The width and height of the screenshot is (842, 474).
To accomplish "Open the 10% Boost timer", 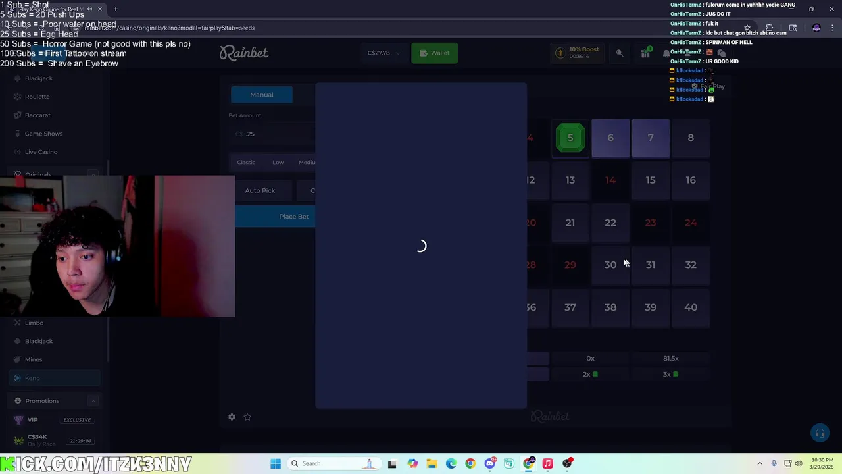I will click(578, 53).
